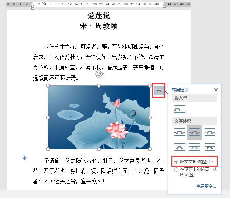Screen dimensions: 230x198
Task: Click the author line 宋·周敦颐
Action: (x=99, y=26)
